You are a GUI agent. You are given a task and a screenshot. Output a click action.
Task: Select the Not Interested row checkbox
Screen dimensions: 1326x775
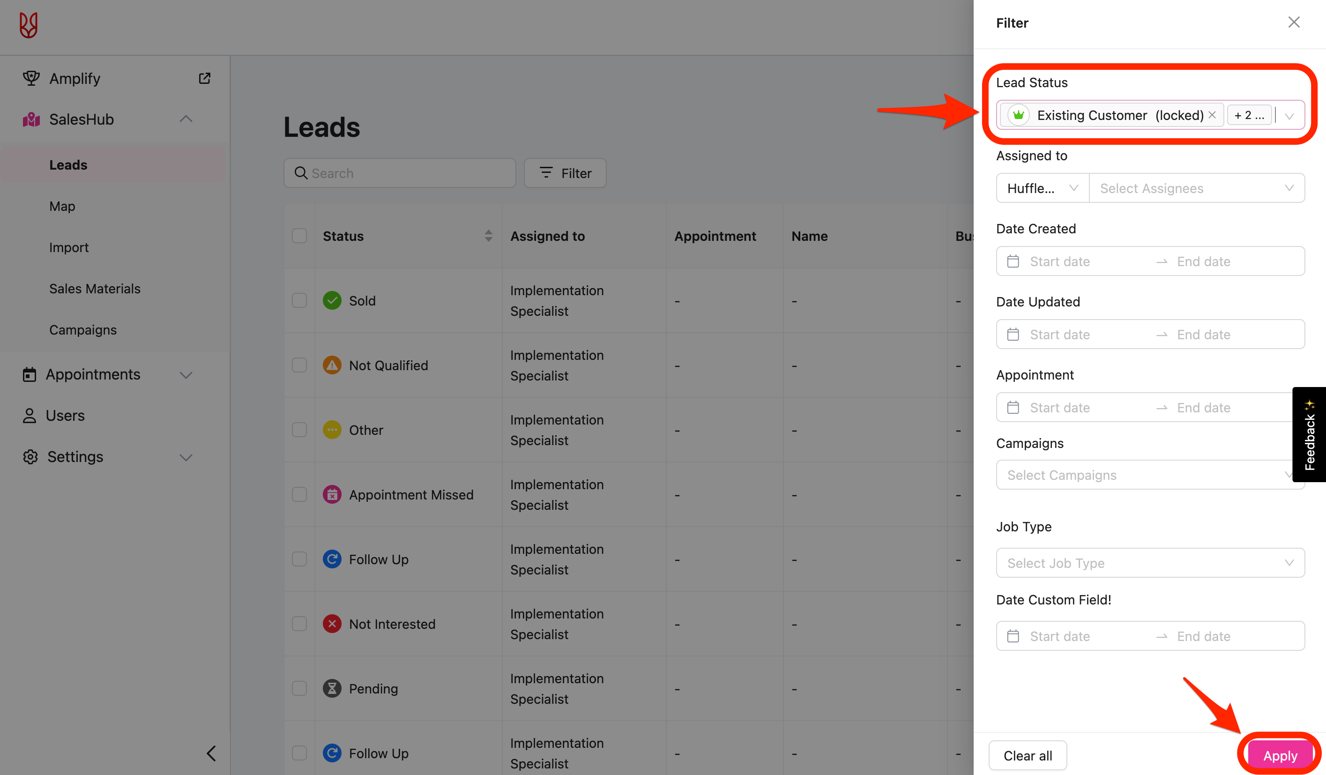299,624
